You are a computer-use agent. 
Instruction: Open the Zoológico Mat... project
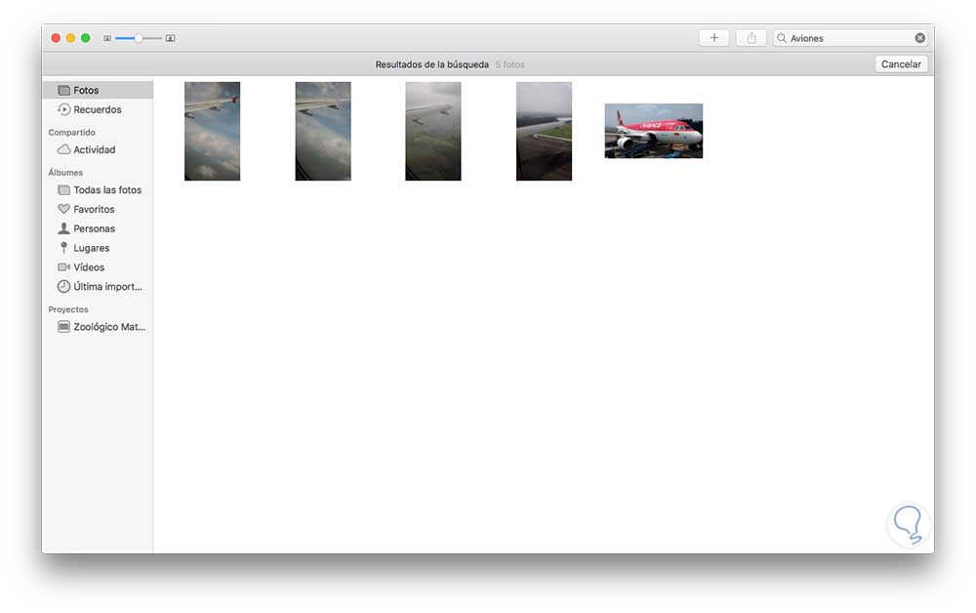(98, 327)
